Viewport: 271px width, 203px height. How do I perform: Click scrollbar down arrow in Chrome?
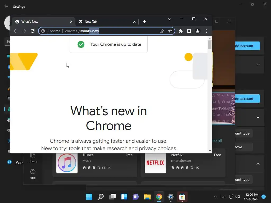click(210, 151)
